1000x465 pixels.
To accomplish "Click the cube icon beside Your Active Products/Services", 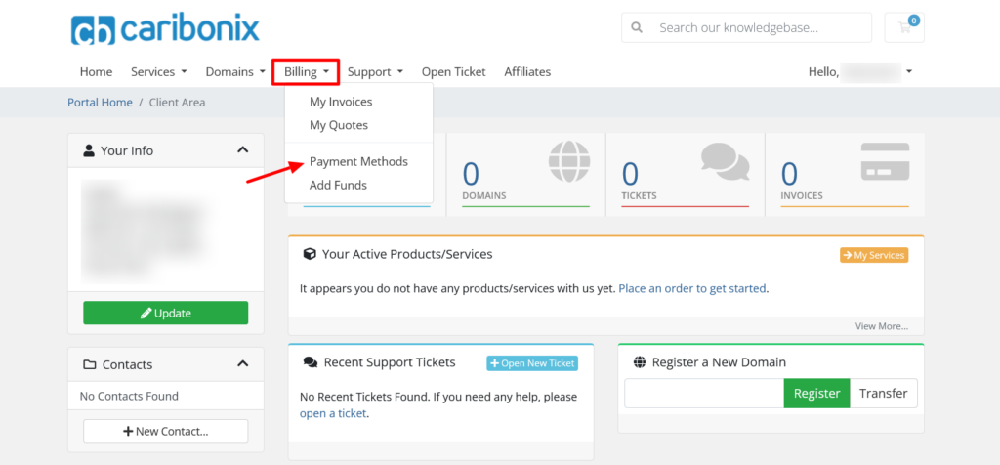I will [310, 254].
